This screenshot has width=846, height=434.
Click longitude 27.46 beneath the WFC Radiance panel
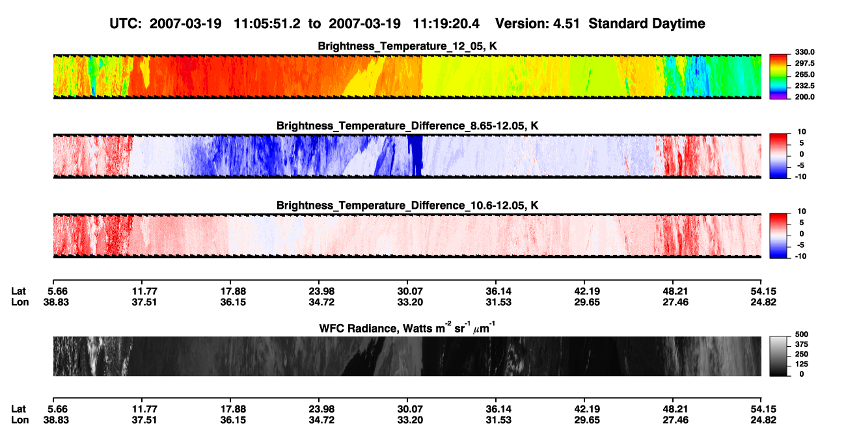[673, 420]
